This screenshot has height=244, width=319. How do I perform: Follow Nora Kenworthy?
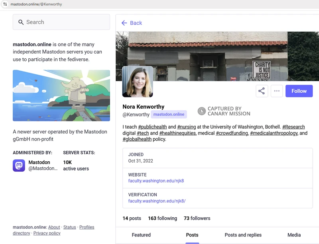299,91
